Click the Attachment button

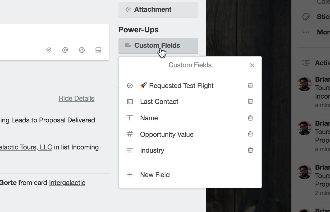point(158,10)
